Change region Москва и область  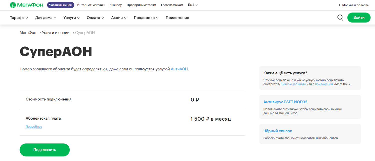355,5
